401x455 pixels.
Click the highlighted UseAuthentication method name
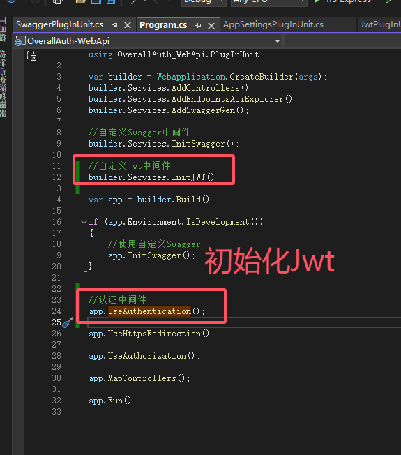[x=149, y=311]
